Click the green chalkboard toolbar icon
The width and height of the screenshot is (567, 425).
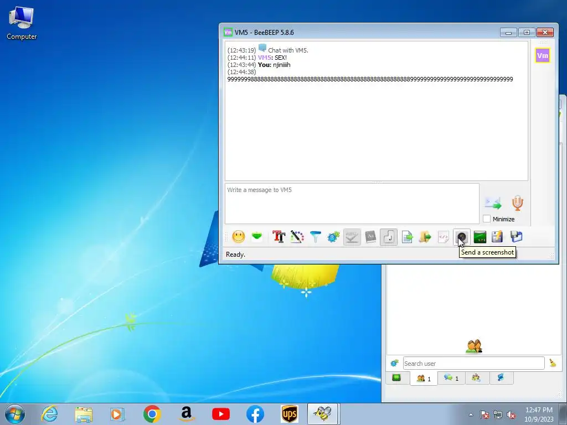[480, 237]
